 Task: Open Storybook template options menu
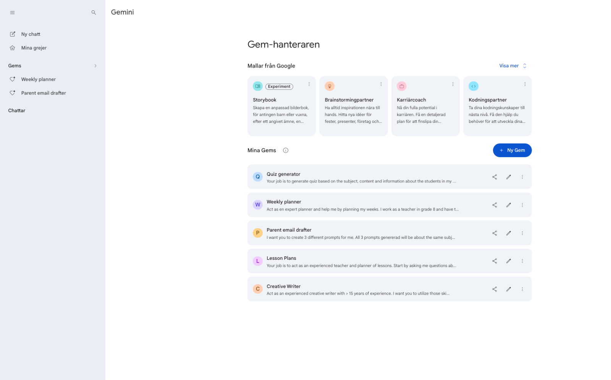pyautogui.click(x=309, y=84)
